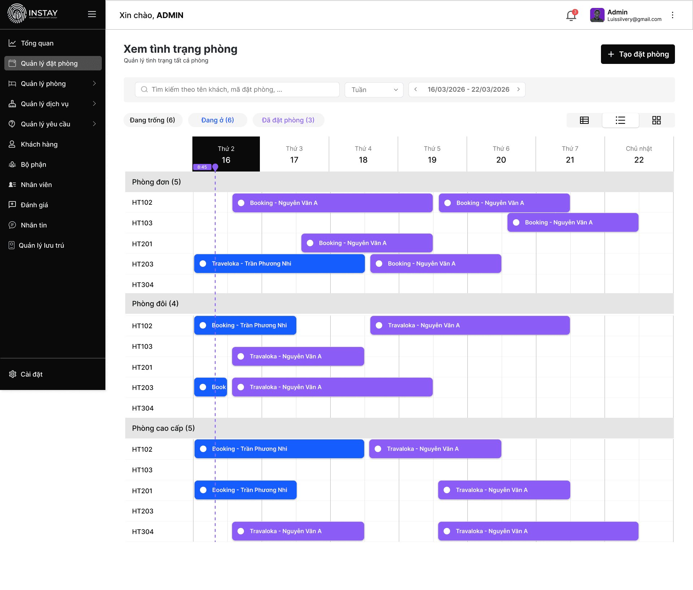
Task: Open Phòng đôi HT102 Booking - Trần Phương Nhi
Action: click(x=245, y=325)
